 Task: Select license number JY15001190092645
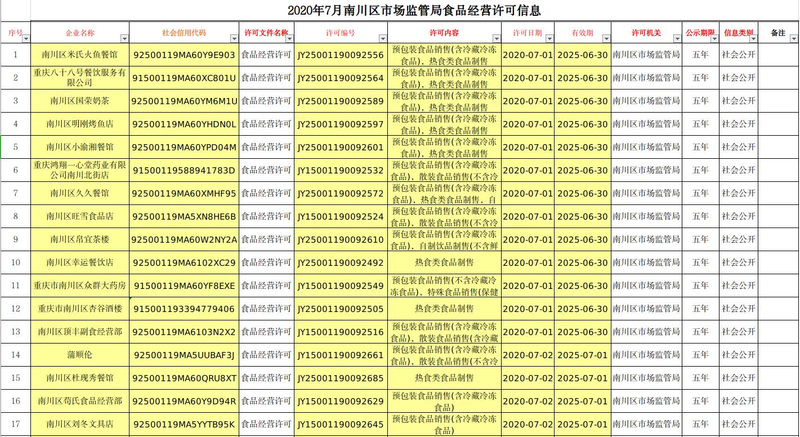[x=341, y=424]
